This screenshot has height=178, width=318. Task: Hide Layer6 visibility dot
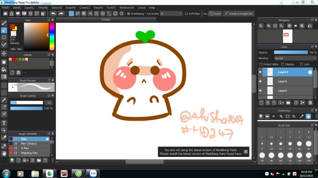click(260, 91)
